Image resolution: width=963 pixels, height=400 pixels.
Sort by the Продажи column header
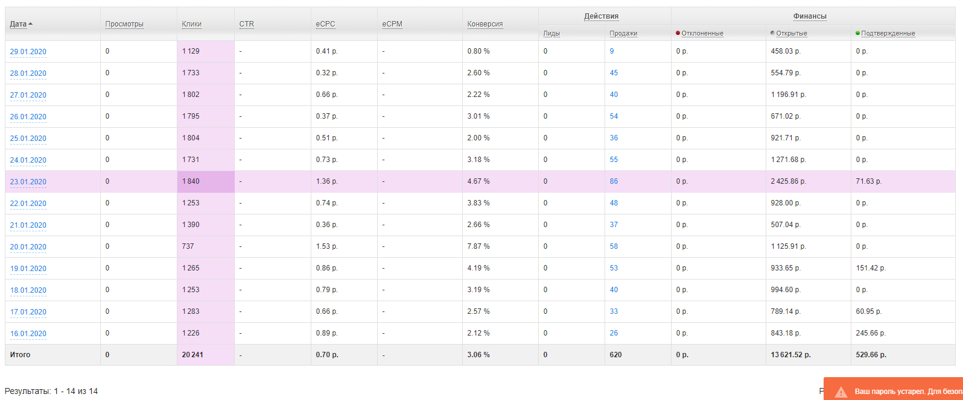623,33
